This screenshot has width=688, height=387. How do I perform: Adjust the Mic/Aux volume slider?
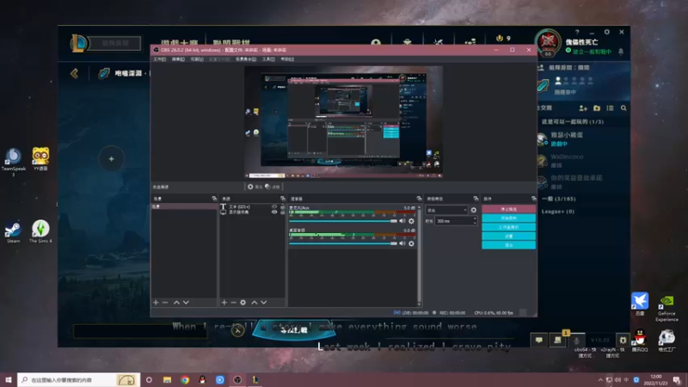click(343, 221)
